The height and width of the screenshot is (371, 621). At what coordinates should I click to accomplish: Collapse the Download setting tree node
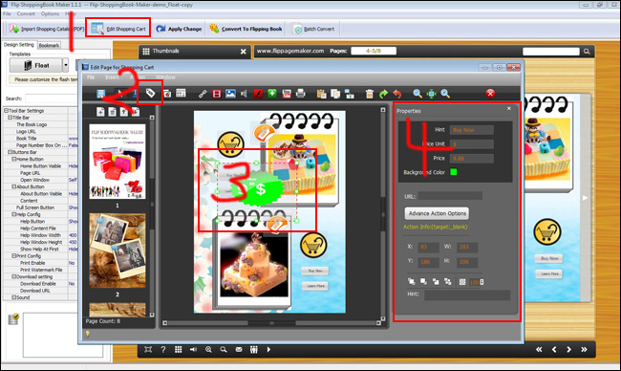pos(14,276)
